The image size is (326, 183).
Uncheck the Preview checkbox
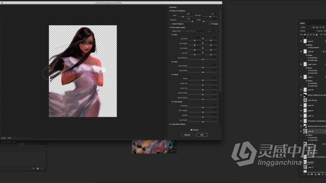191,130
